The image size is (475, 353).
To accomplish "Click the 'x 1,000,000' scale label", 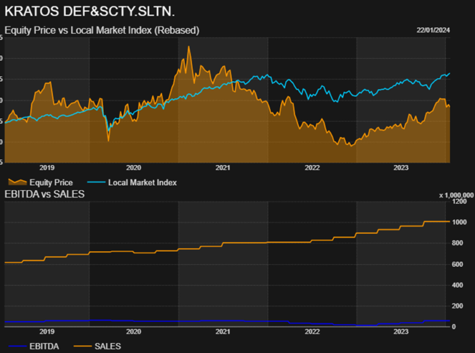I will click(456, 195).
